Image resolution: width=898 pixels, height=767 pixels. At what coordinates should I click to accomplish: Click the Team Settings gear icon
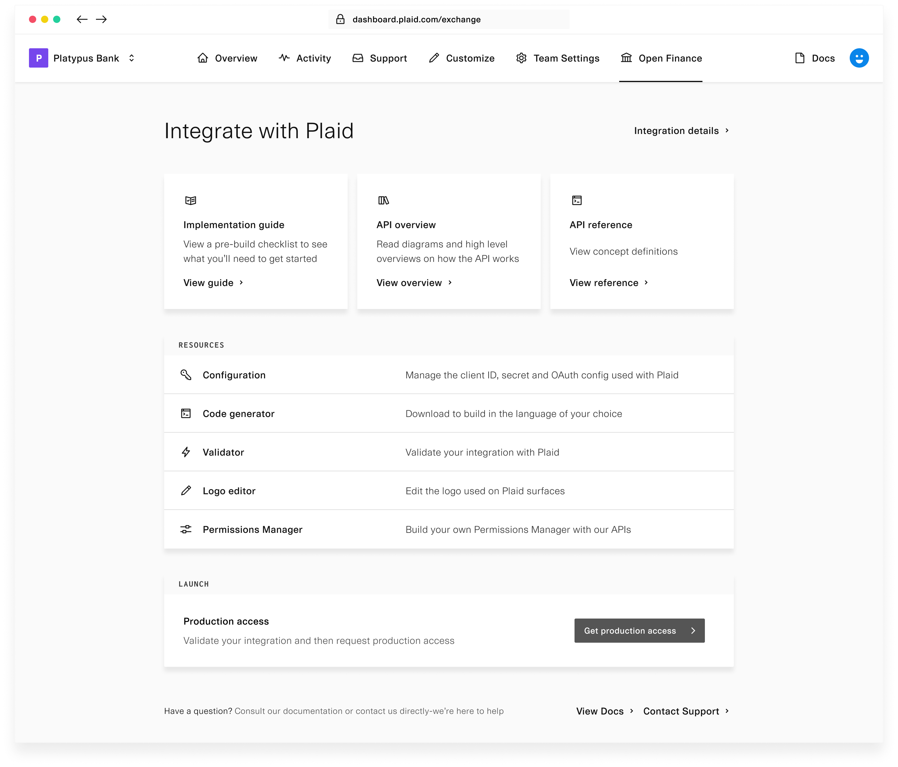(x=521, y=58)
